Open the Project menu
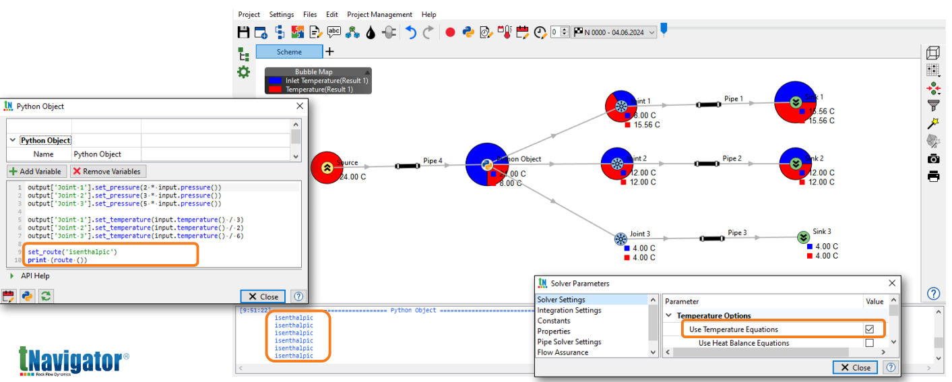Image resolution: width=952 pixels, height=382 pixels. (249, 14)
